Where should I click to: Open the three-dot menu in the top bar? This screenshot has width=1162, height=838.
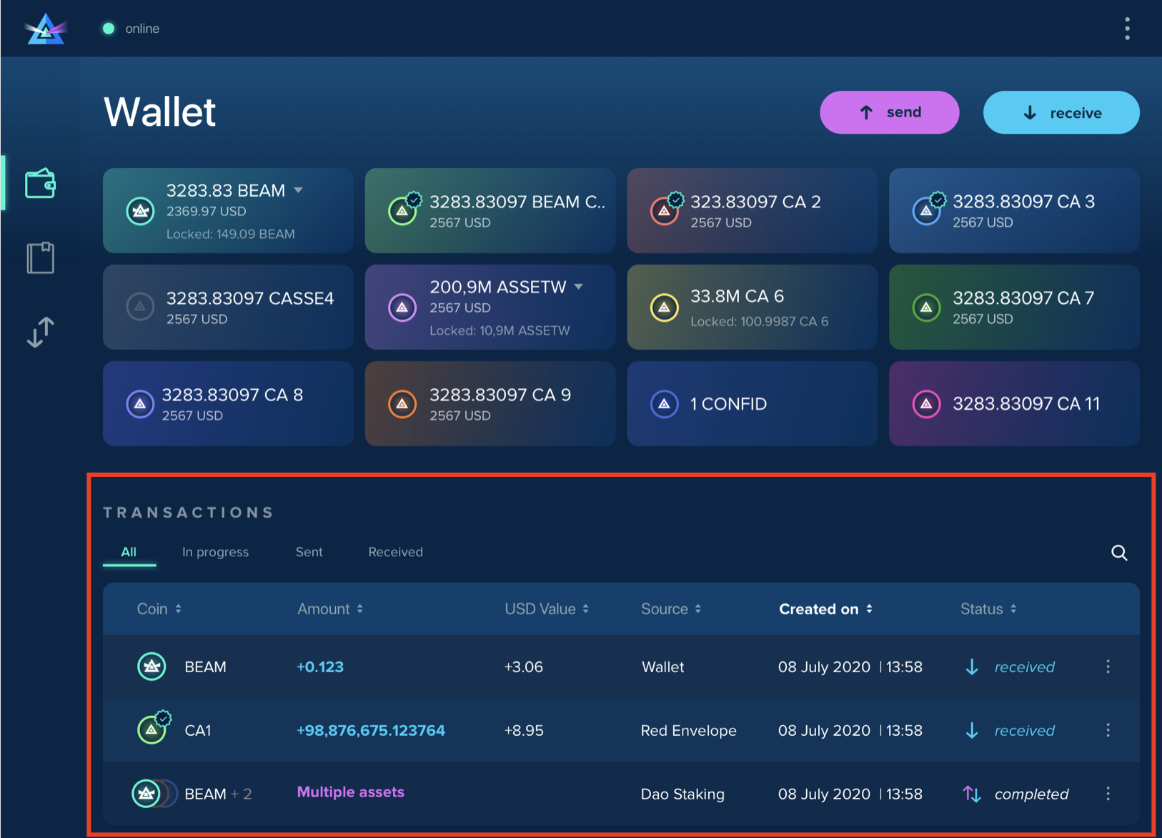1127,29
